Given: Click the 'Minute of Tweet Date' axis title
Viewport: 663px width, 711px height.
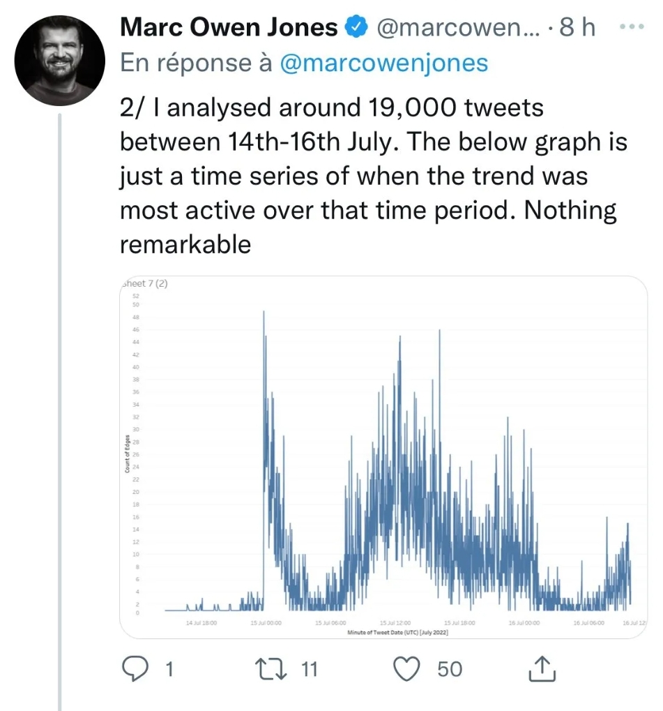Looking at the screenshot, I should tap(397, 632).
